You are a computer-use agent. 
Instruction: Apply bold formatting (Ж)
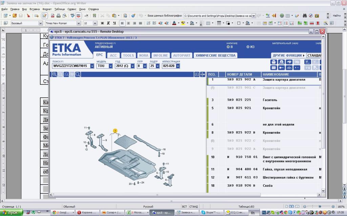coord(102,23)
